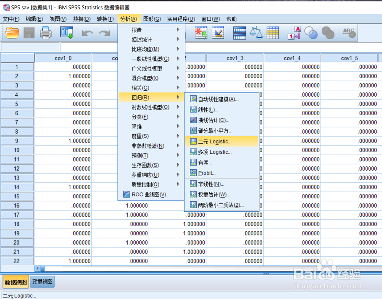Screen dimensions: 382x299
Task: Expand the 生存函数(S) submenu
Action: click(151, 165)
